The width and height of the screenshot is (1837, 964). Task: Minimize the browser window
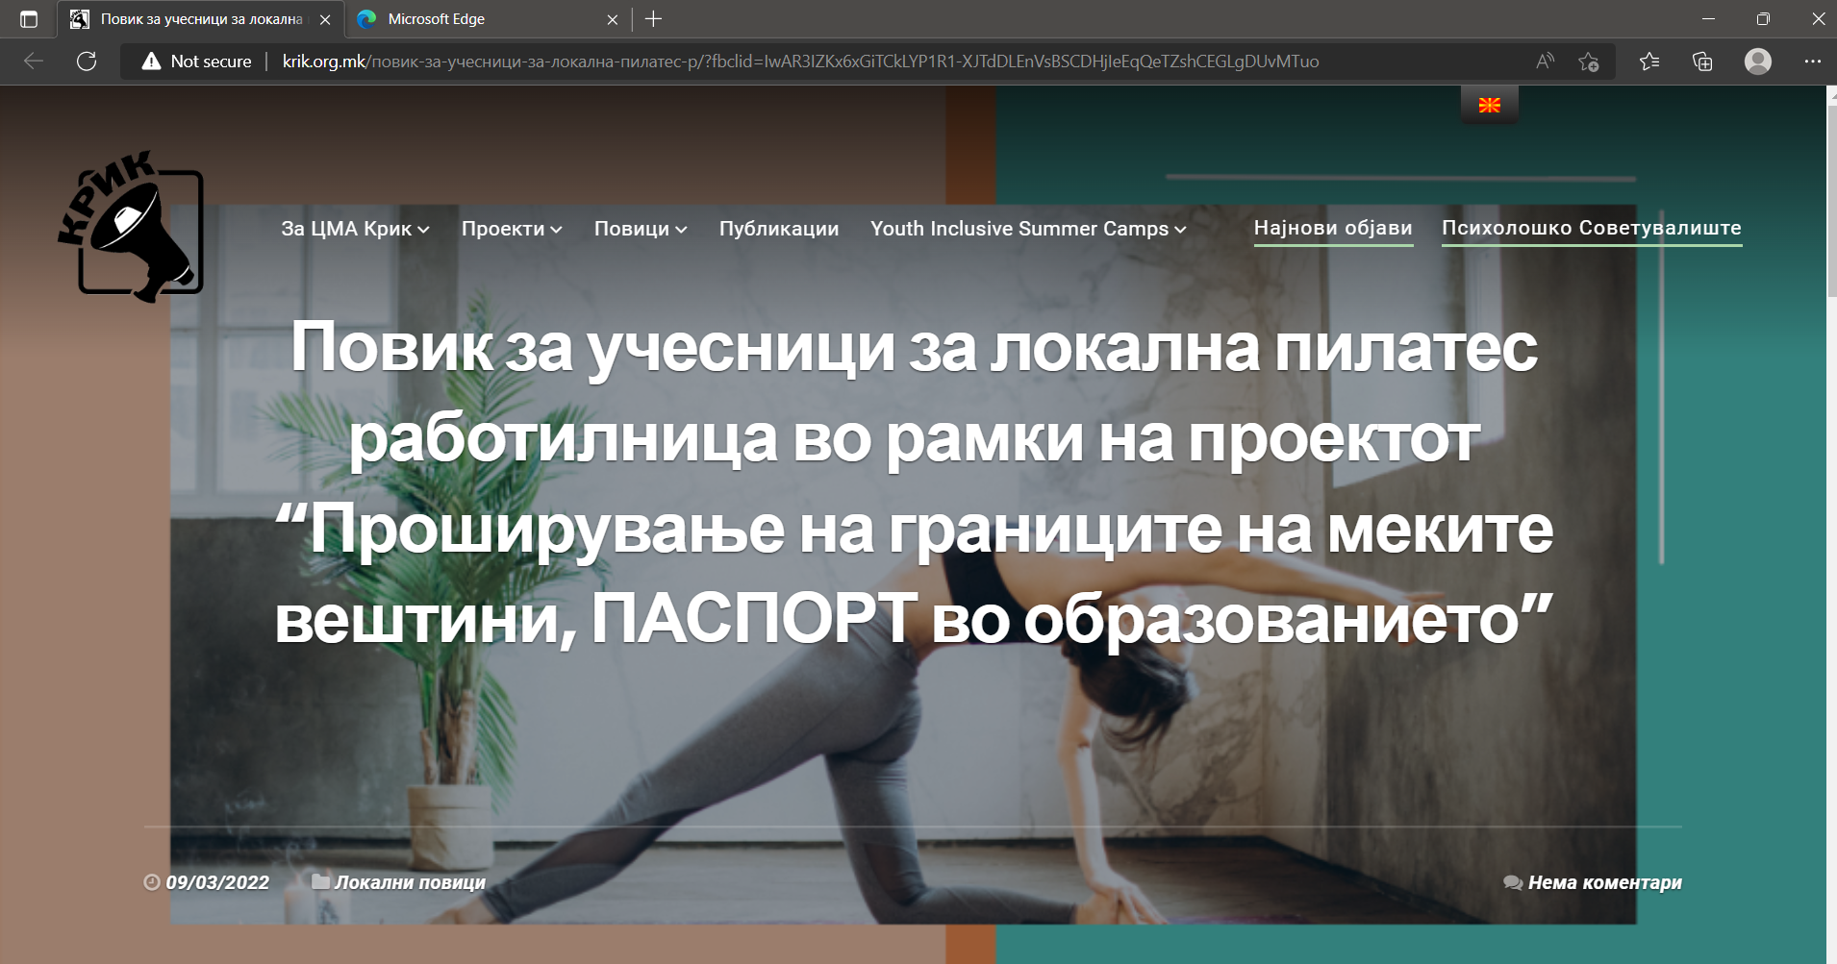(1708, 19)
